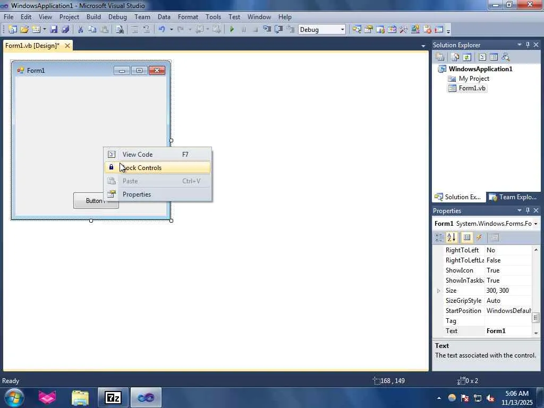Open Properties window position dropdown
Screen dimensions: 544x408
click(x=520, y=210)
